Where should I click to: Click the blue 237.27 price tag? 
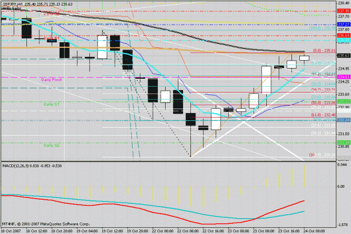[x=344, y=24]
